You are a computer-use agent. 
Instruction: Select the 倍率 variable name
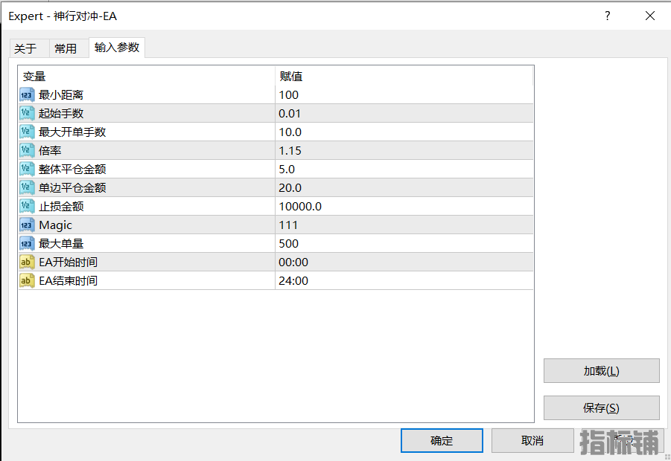50,150
